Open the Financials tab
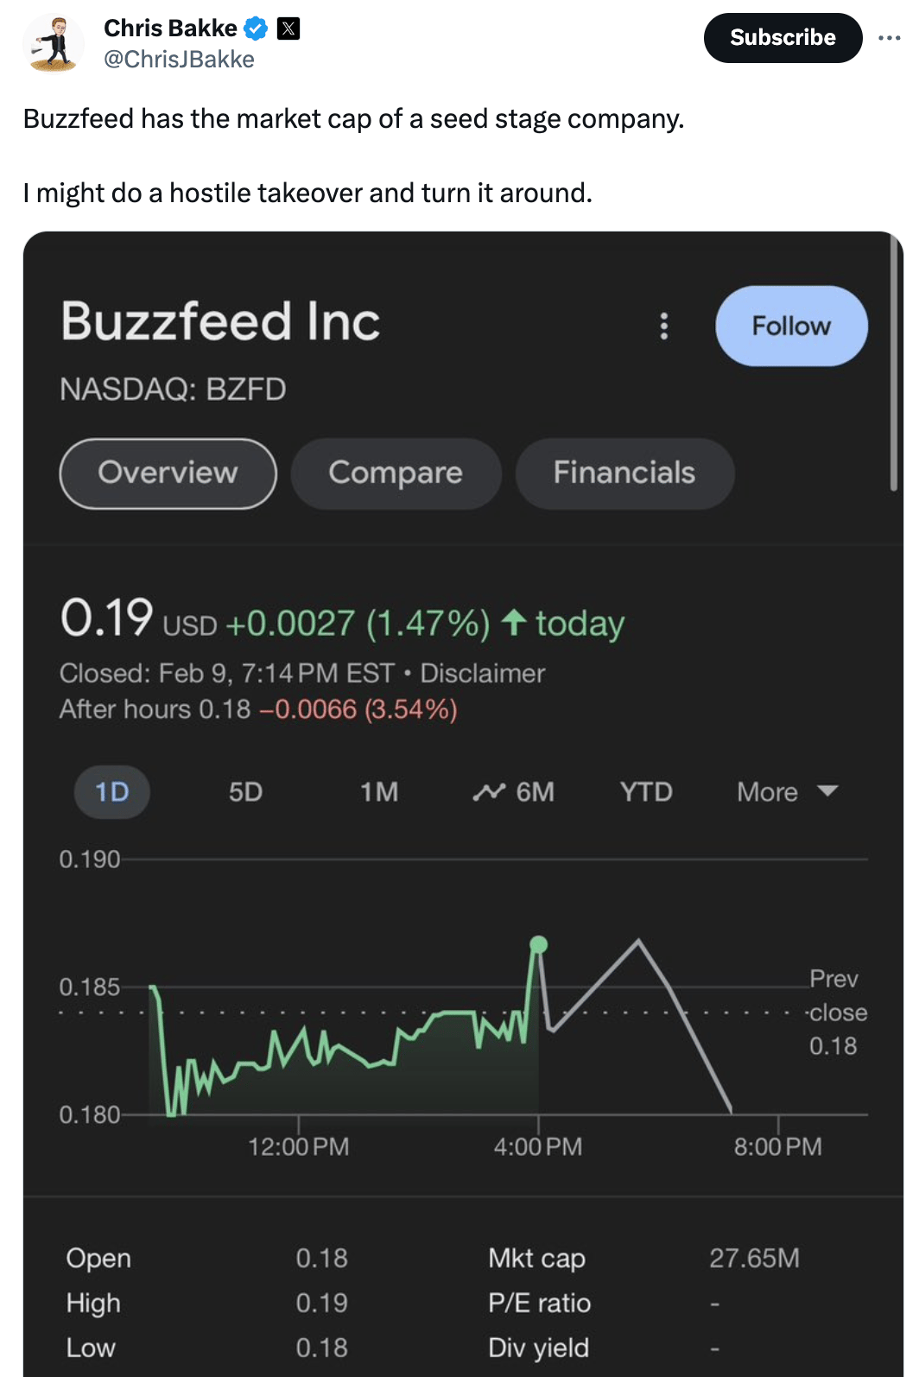The width and height of the screenshot is (919, 1377). tap(624, 473)
